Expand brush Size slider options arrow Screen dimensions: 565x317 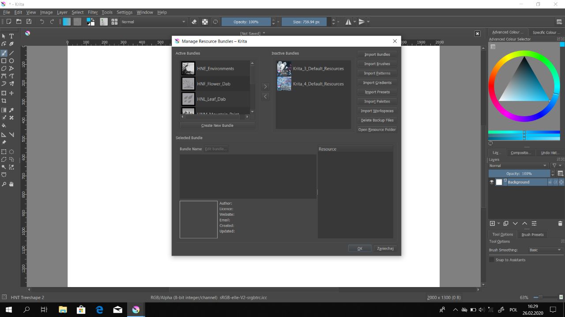[339, 22]
